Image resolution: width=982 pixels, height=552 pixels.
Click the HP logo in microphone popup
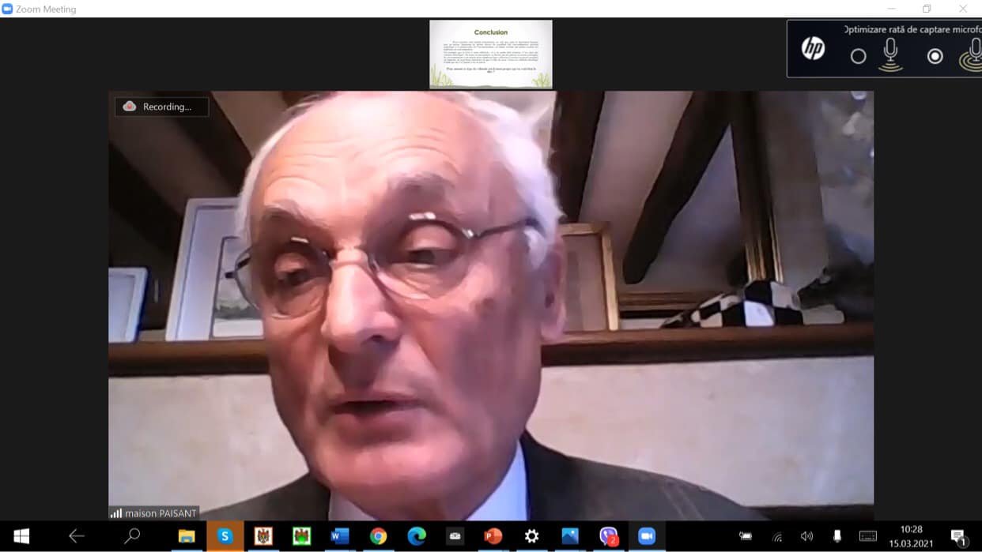pos(813,49)
